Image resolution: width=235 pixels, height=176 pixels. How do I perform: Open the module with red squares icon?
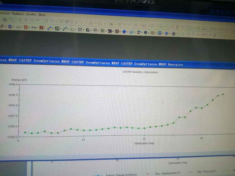(41, 28)
